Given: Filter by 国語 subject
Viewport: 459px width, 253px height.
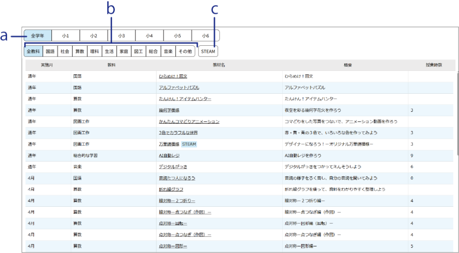Looking at the screenshot, I should [x=50, y=52].
